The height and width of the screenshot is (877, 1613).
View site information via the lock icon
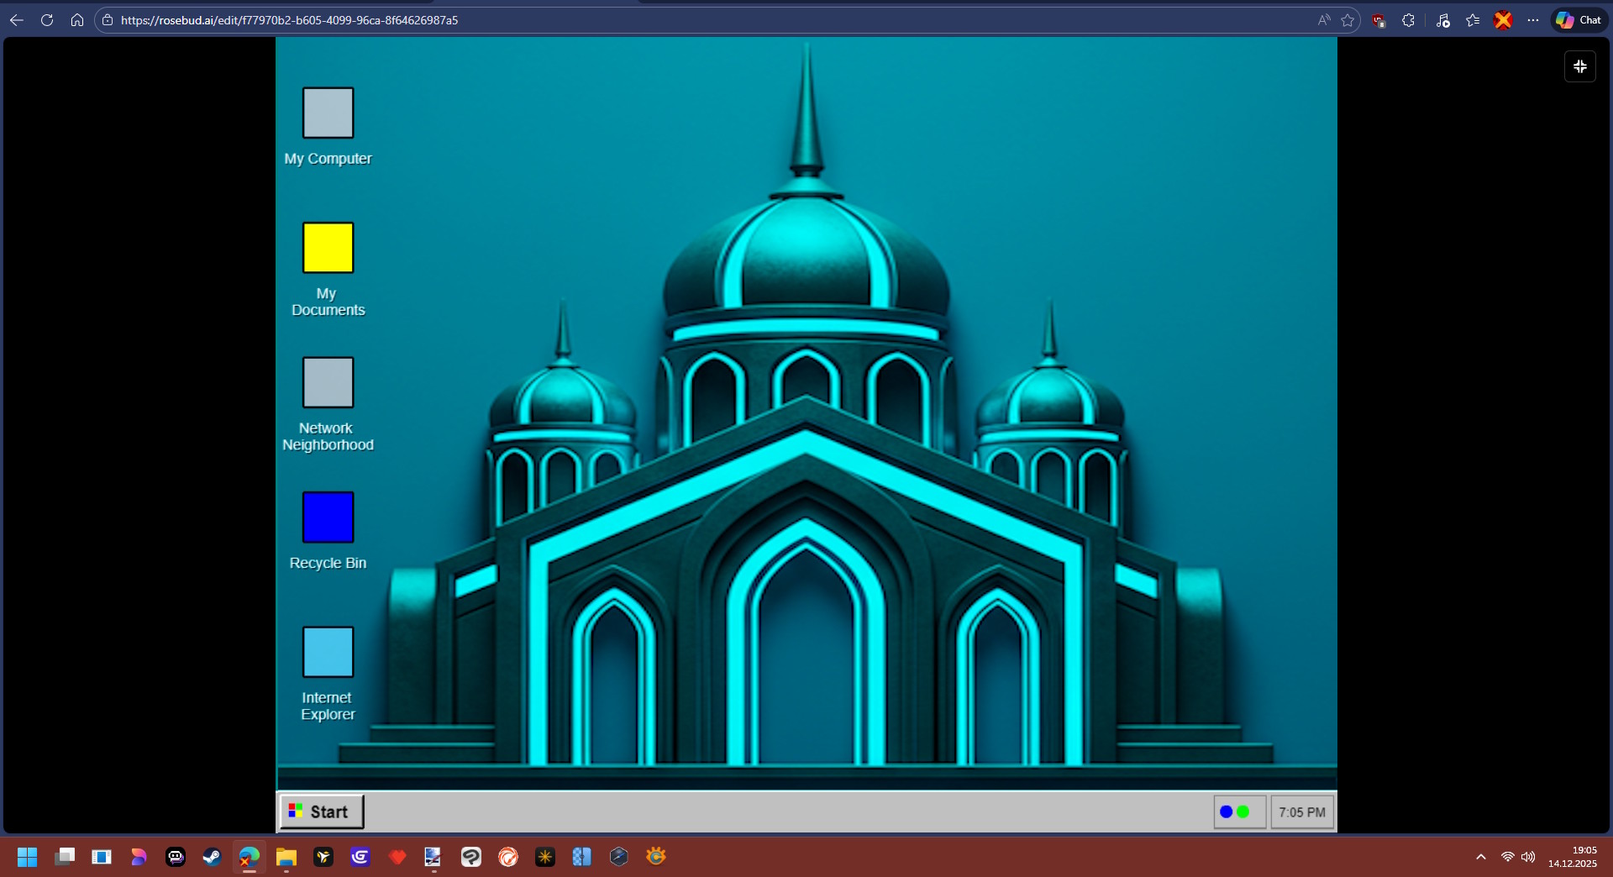coord(108,20)
